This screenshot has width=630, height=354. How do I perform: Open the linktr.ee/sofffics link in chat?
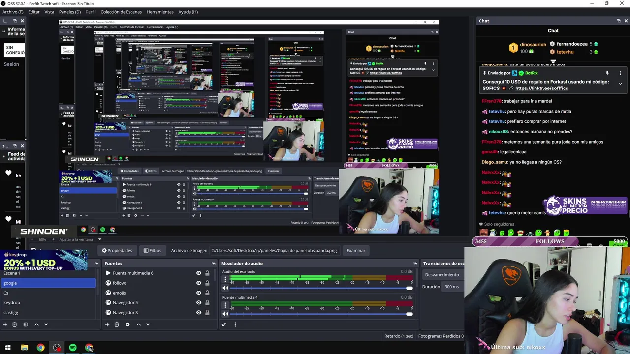[x=541, y=88]
